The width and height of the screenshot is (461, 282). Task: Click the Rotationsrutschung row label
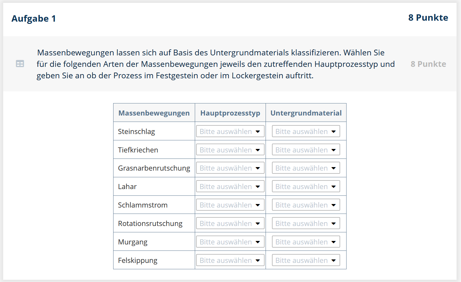(150, 223)
